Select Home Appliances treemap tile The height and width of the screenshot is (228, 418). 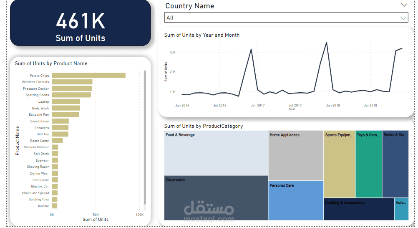pos(296,156)
